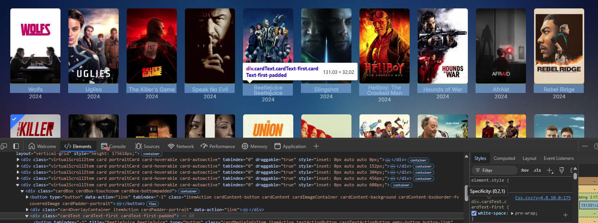Click the Rebel Ridge title link

pos(559,90)
